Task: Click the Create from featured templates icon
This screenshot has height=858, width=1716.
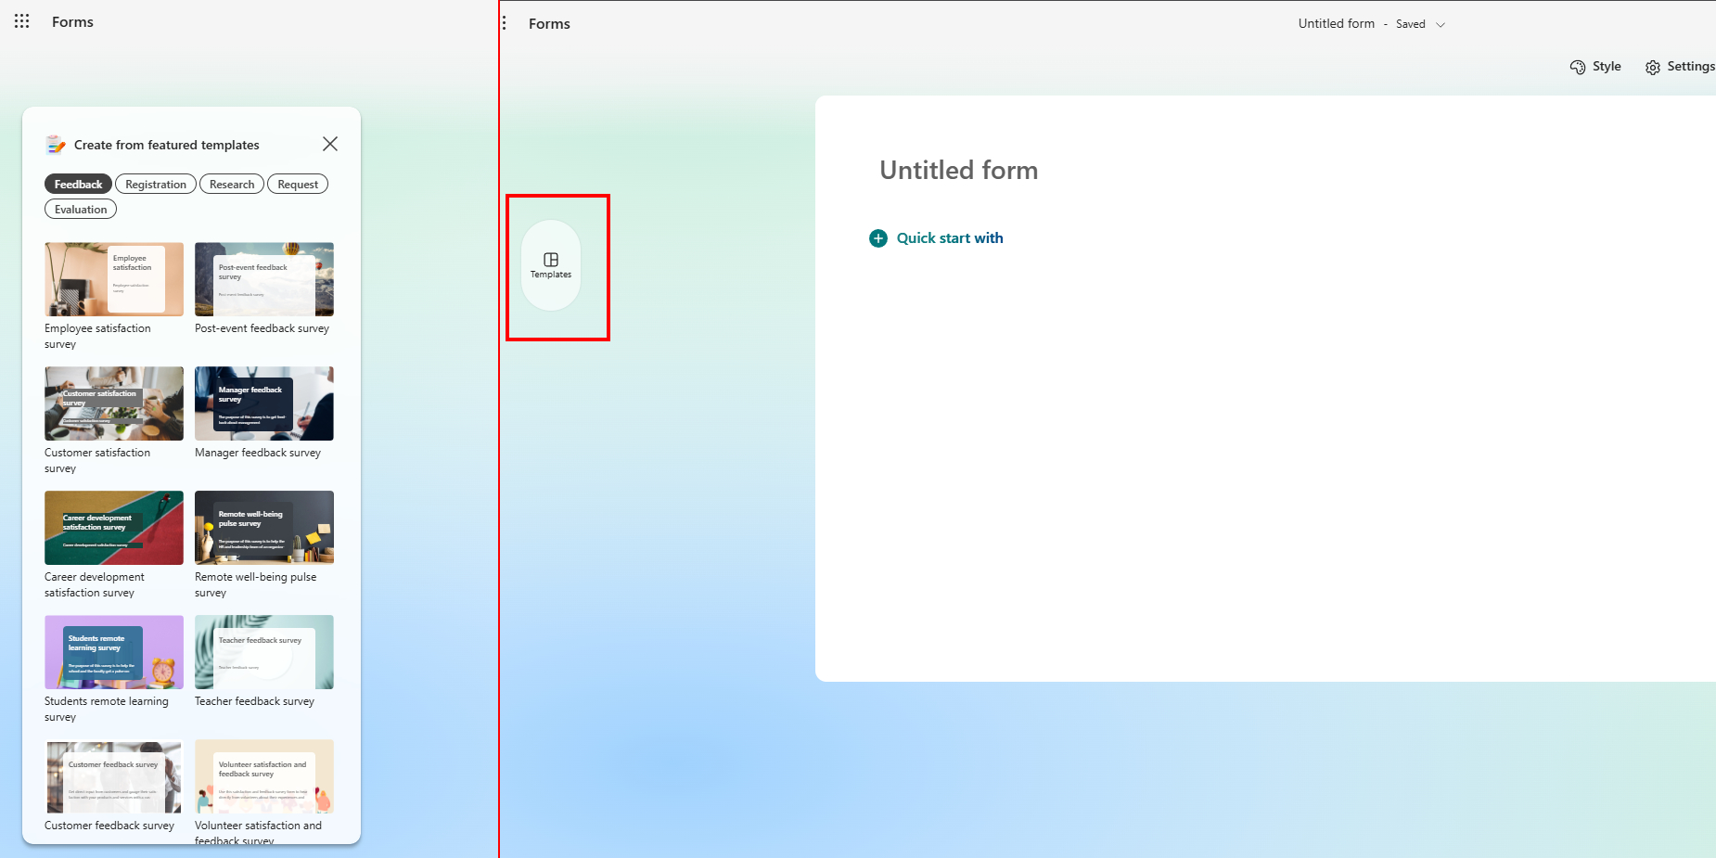Action: 56,145
